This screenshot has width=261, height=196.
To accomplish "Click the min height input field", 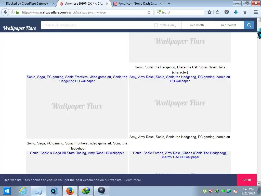I will tap(229, 25).
